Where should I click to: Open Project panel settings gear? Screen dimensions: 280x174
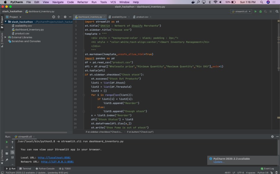pyautogui.click(x=65, y=17)
